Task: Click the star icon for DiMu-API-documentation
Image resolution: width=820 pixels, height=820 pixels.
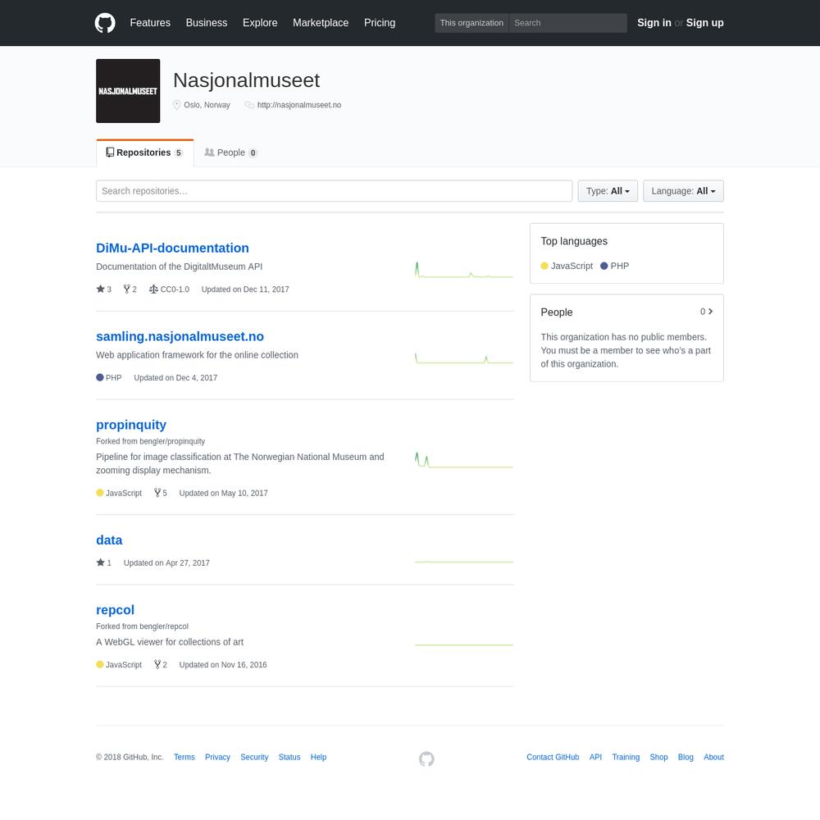Action: [x=100, y=289]
